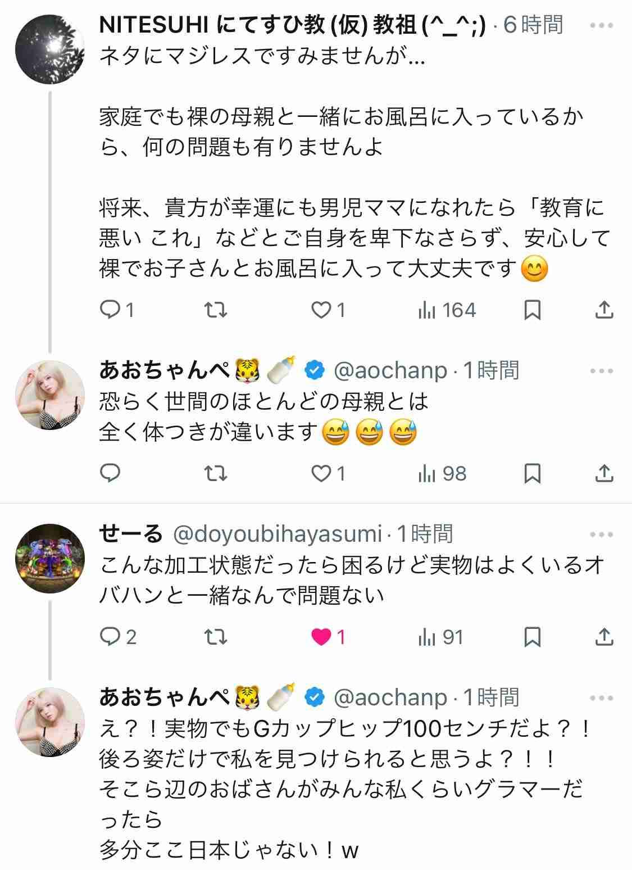Unlike せーる's tweet using the pink heart
Screen dimensions: 632x870
point(329,637)
